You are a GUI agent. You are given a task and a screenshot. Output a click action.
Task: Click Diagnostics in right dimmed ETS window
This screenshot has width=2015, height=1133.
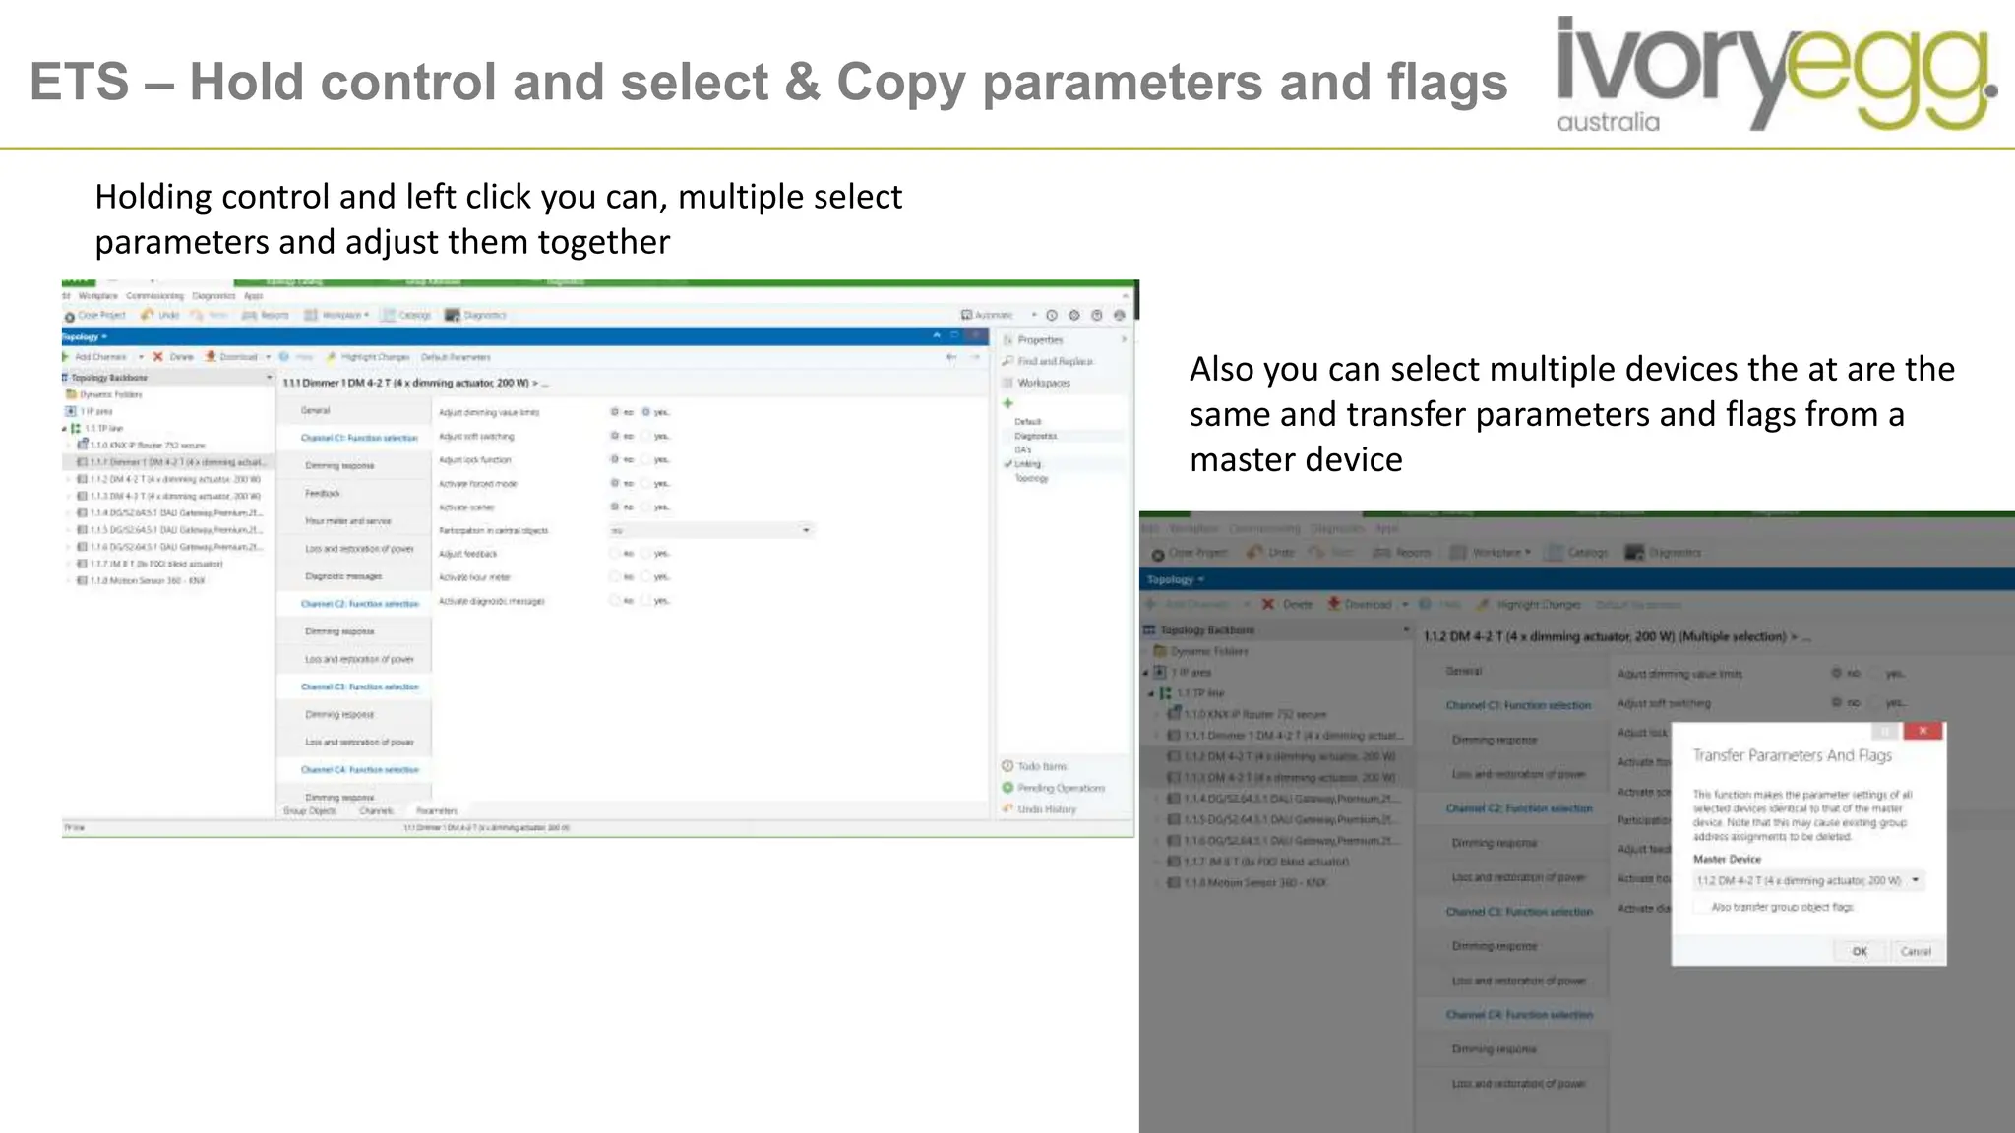click(x=1664, y=553)
